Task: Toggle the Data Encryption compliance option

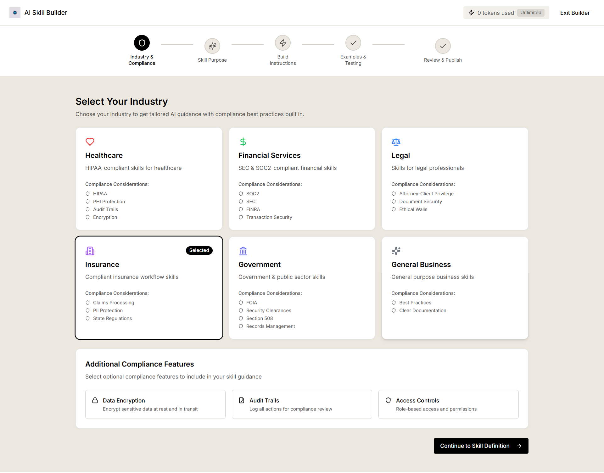Action: click(155, 404)
